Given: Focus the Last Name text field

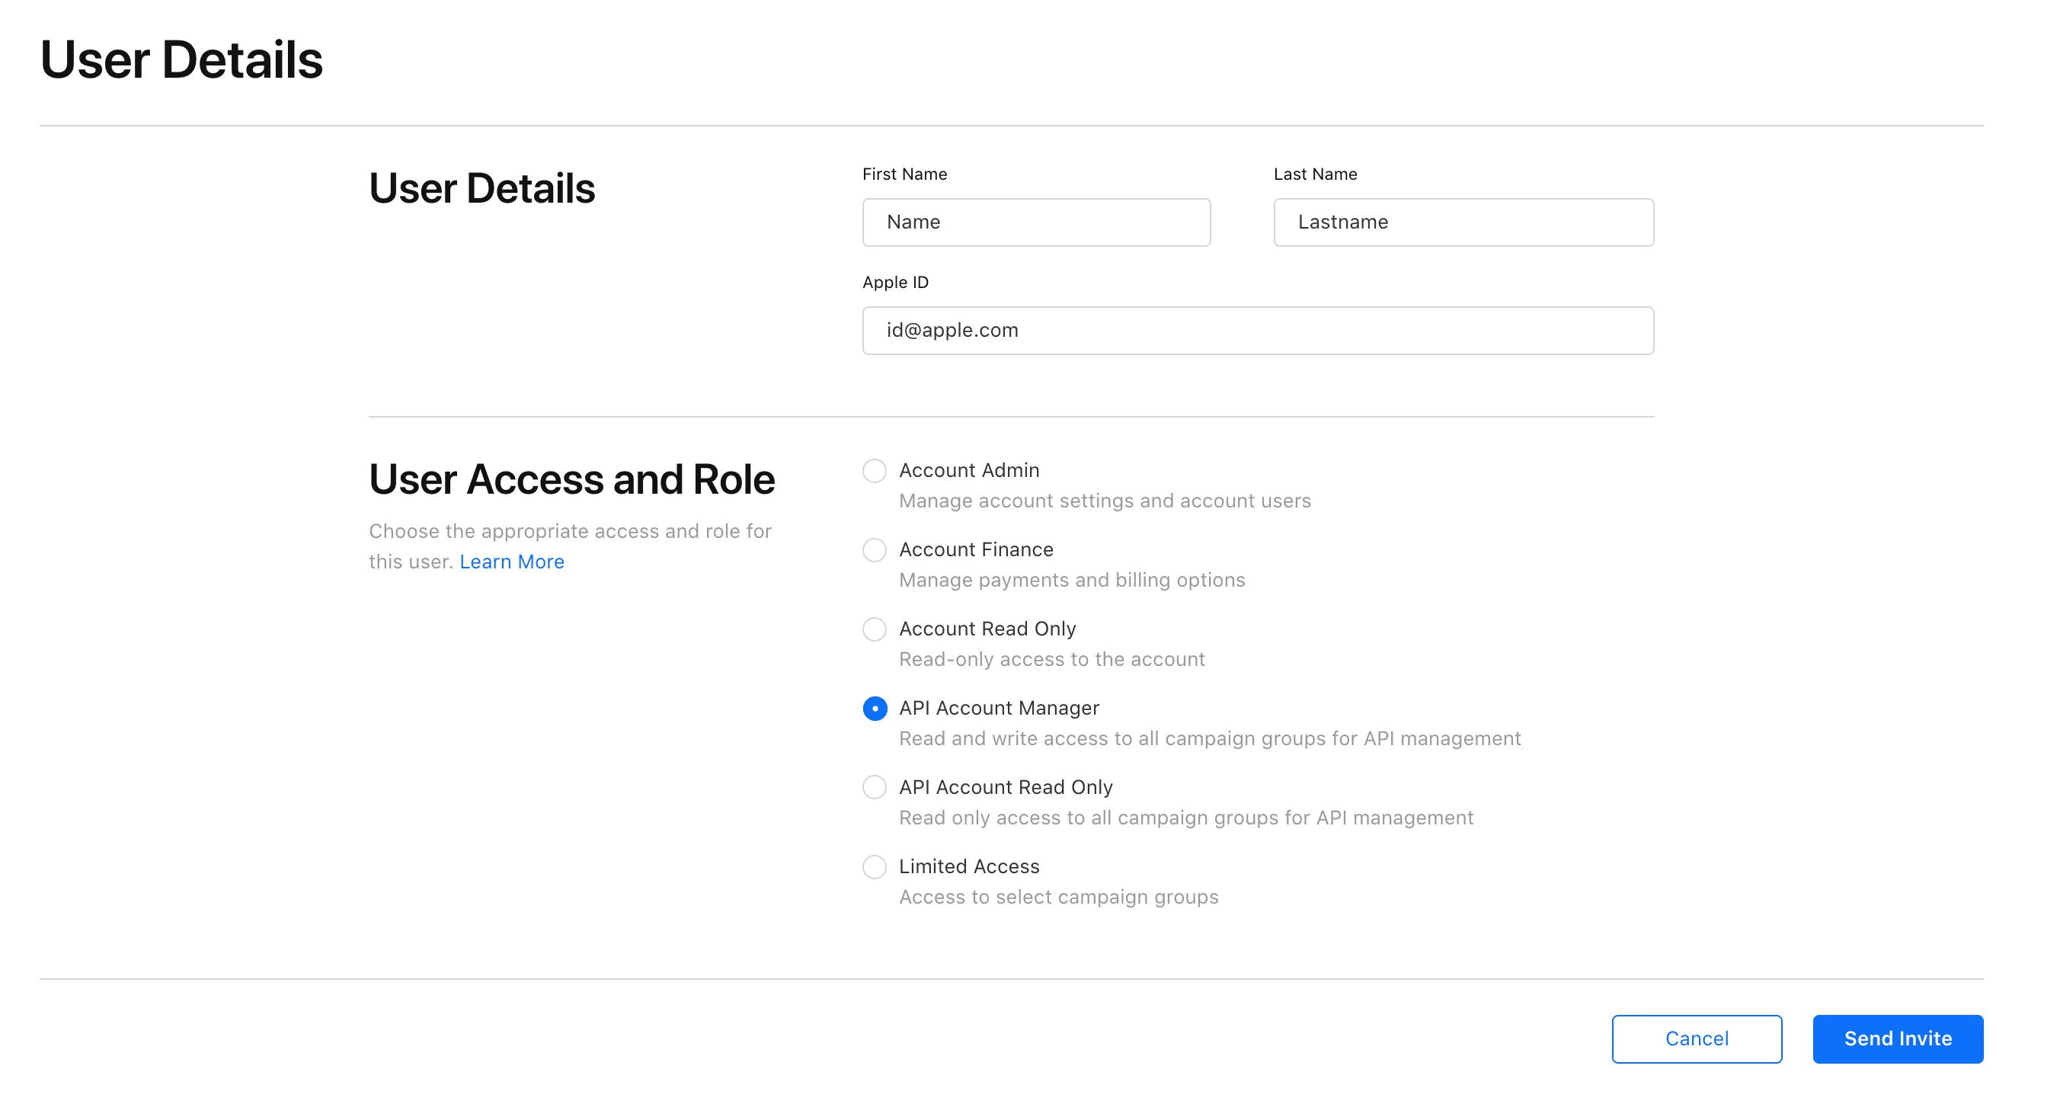Looking at the screenshot, I should [x=1463, y=222].
